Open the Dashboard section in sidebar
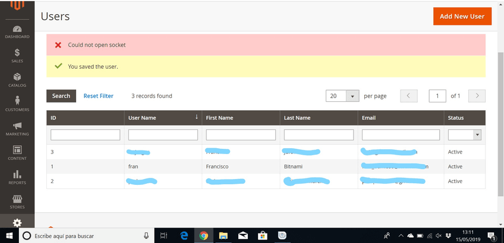Viewport: 504px width, 243px height. [x=17, y=32]
